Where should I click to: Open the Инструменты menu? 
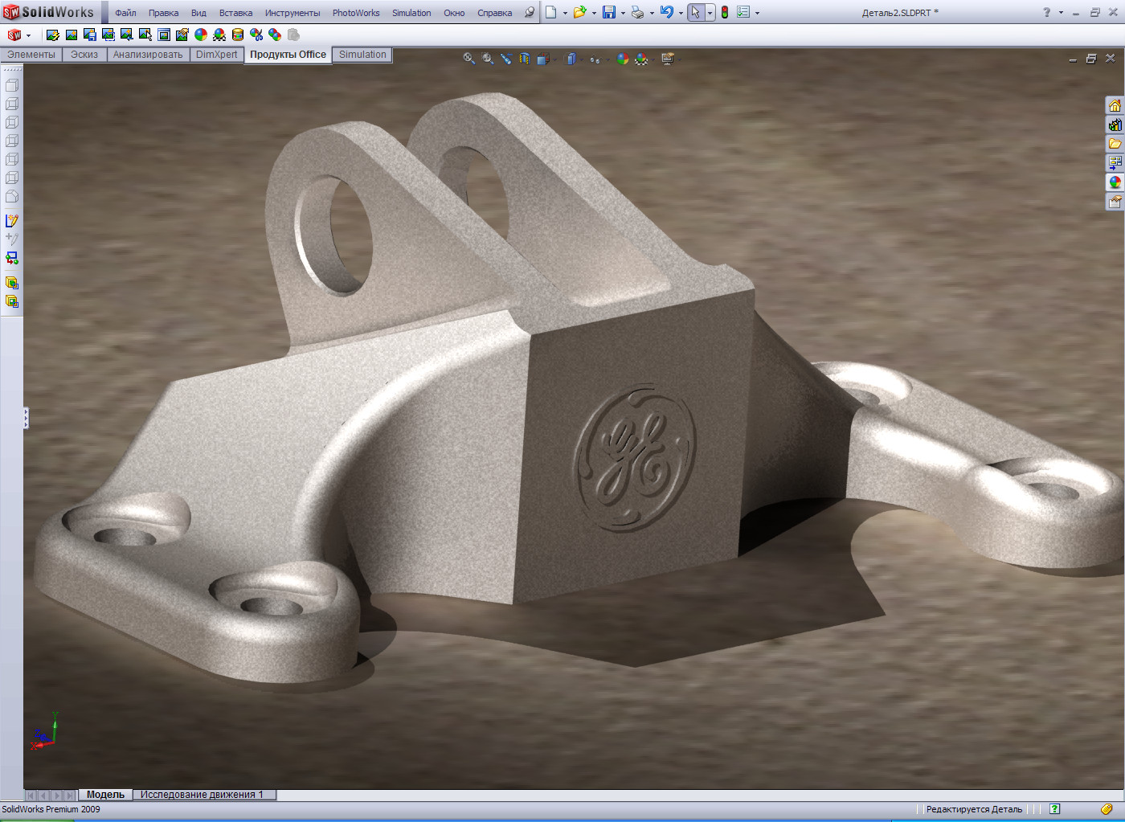coord(292,13)
